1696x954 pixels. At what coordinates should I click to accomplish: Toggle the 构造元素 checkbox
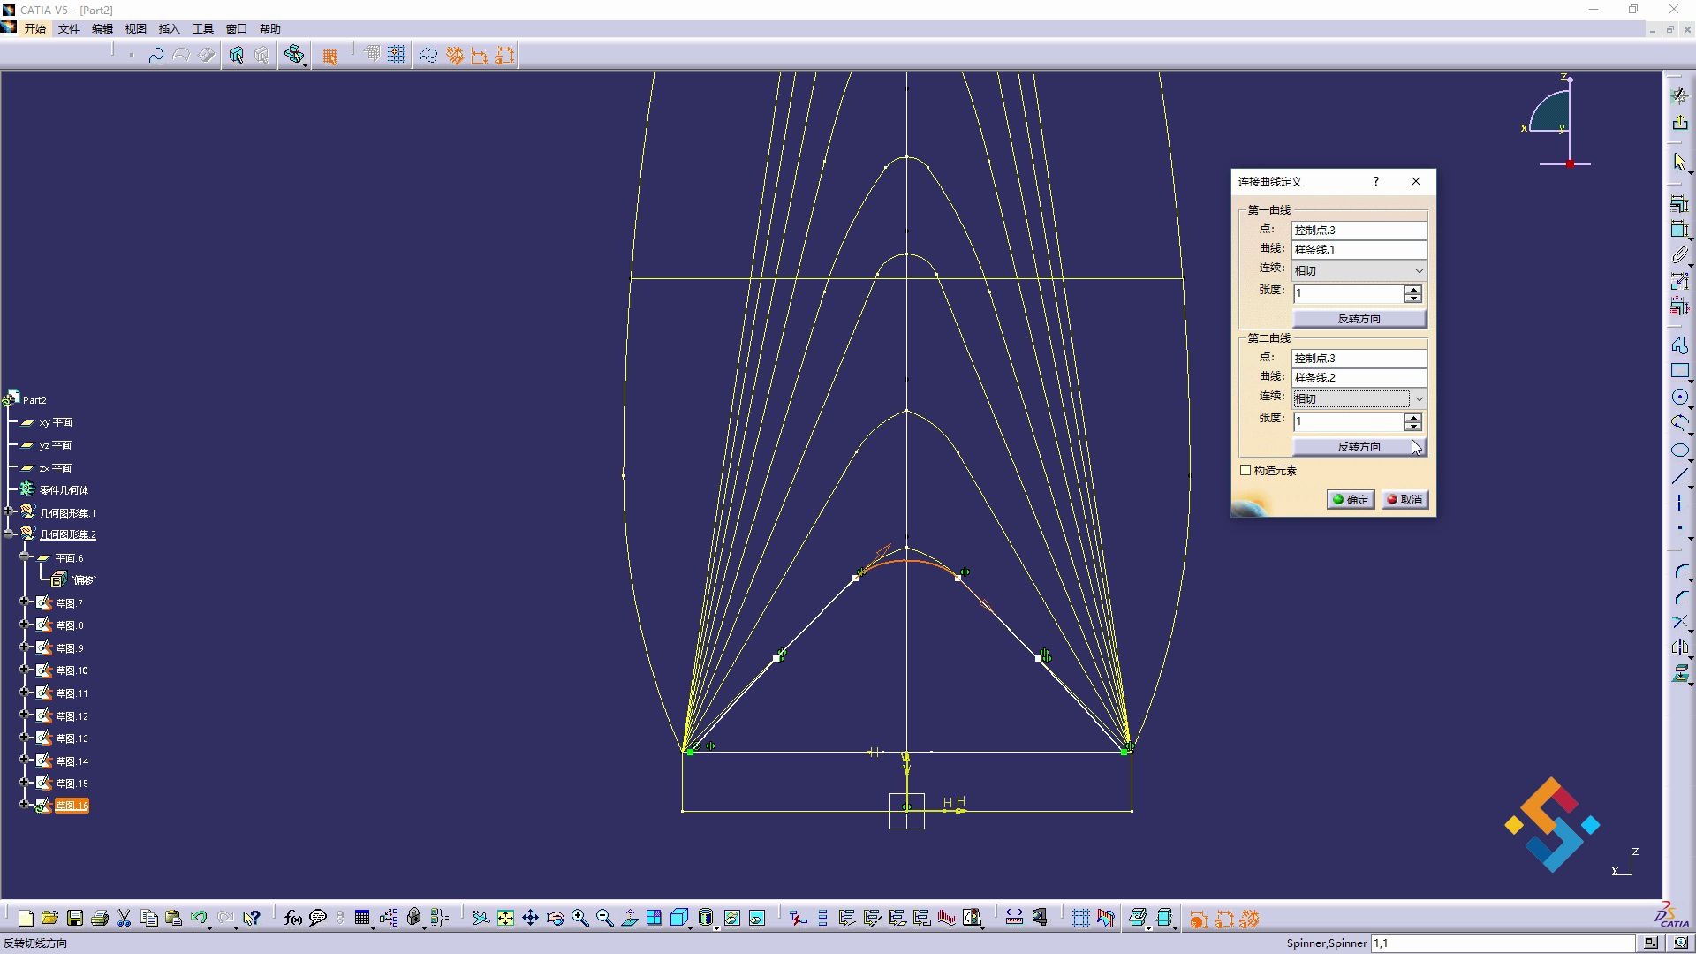(1245, 471)
